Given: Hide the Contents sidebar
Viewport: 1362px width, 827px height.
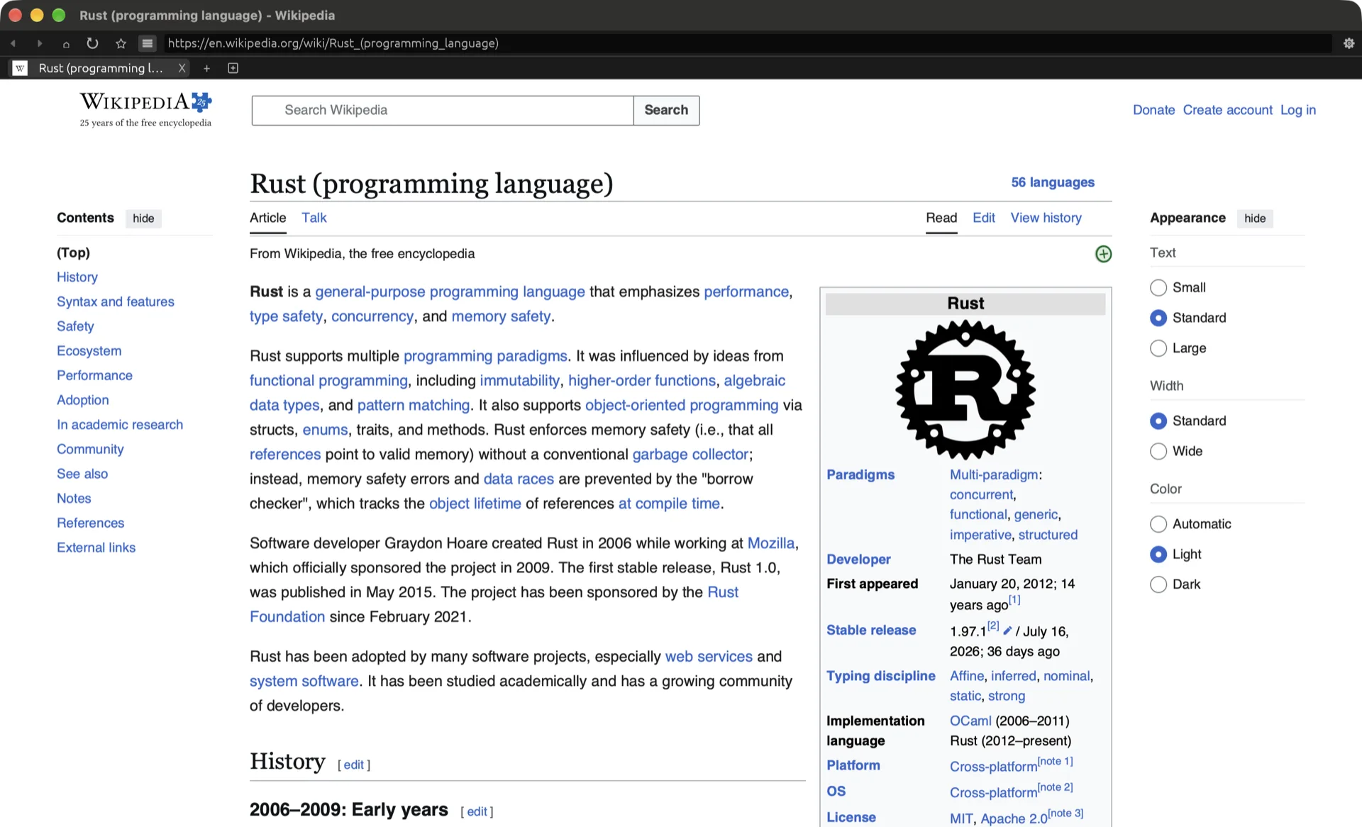Looking at the screenshot, I should pos(143,218).
